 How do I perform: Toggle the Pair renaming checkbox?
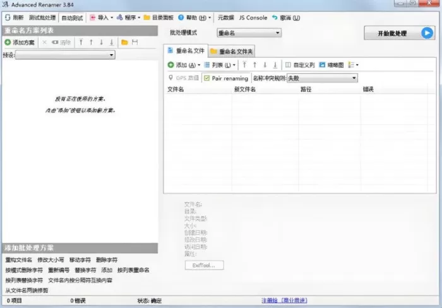pos(206,78)
